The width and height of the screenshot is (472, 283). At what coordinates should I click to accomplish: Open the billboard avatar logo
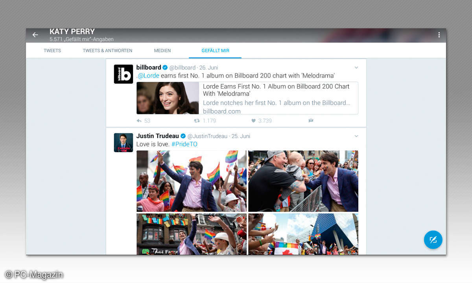coord(124,74)
